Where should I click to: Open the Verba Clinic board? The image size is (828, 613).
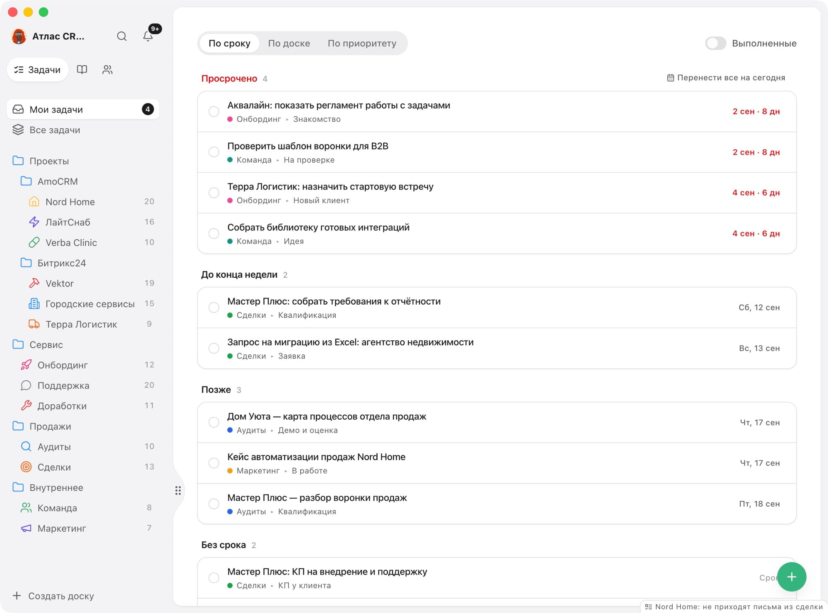pyautogui.click(x=83, y=243)
